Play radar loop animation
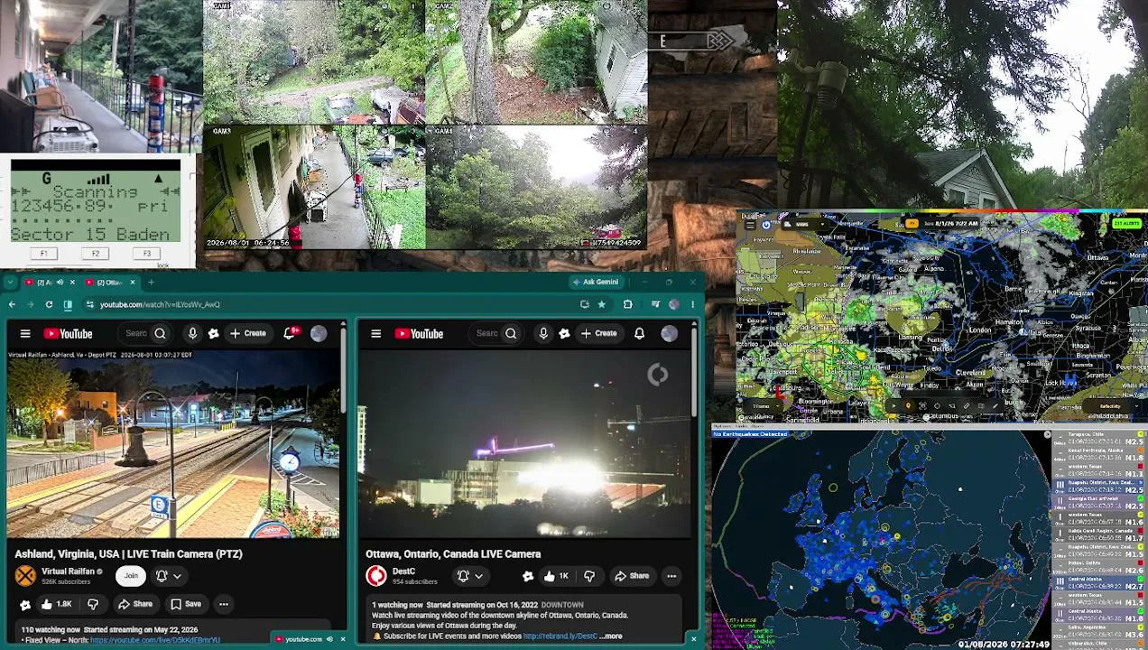Viewport: 1148px width, 650px height. point(893,406)
